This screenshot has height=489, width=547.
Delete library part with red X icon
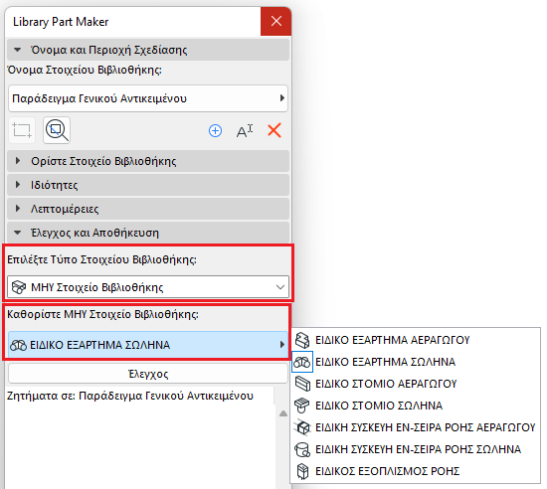coord(274,131)
